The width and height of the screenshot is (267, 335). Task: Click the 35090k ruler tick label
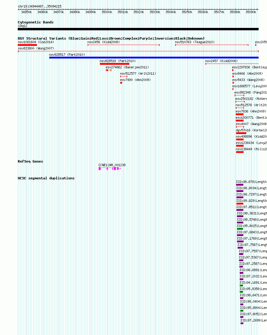click(x=251, y=12)
